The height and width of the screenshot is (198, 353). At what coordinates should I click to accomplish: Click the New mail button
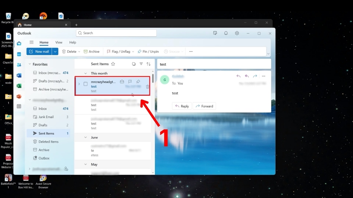click(x=39, y=52)
